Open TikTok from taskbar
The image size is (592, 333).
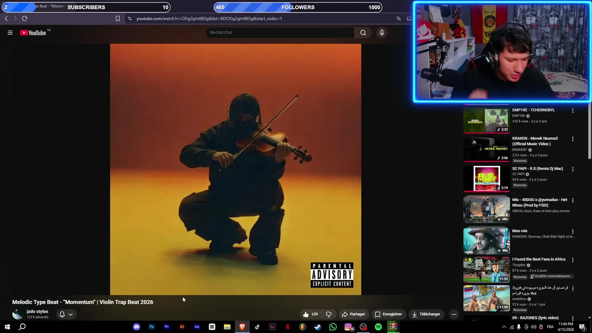pos(257,327)
